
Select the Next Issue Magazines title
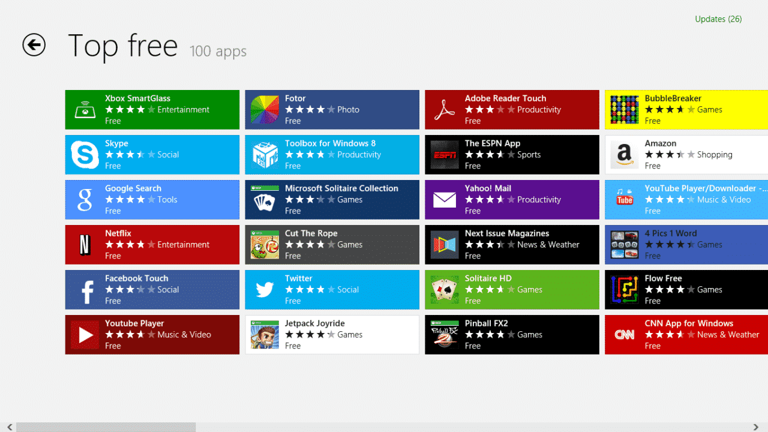[x=507, y=233]
